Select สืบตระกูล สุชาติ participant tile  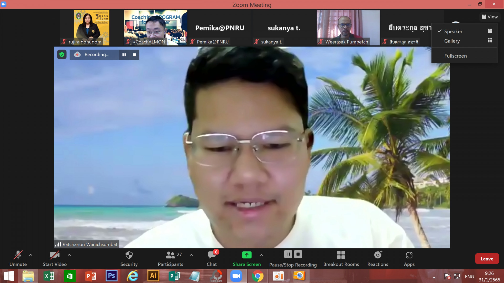[x=406, y=28]
